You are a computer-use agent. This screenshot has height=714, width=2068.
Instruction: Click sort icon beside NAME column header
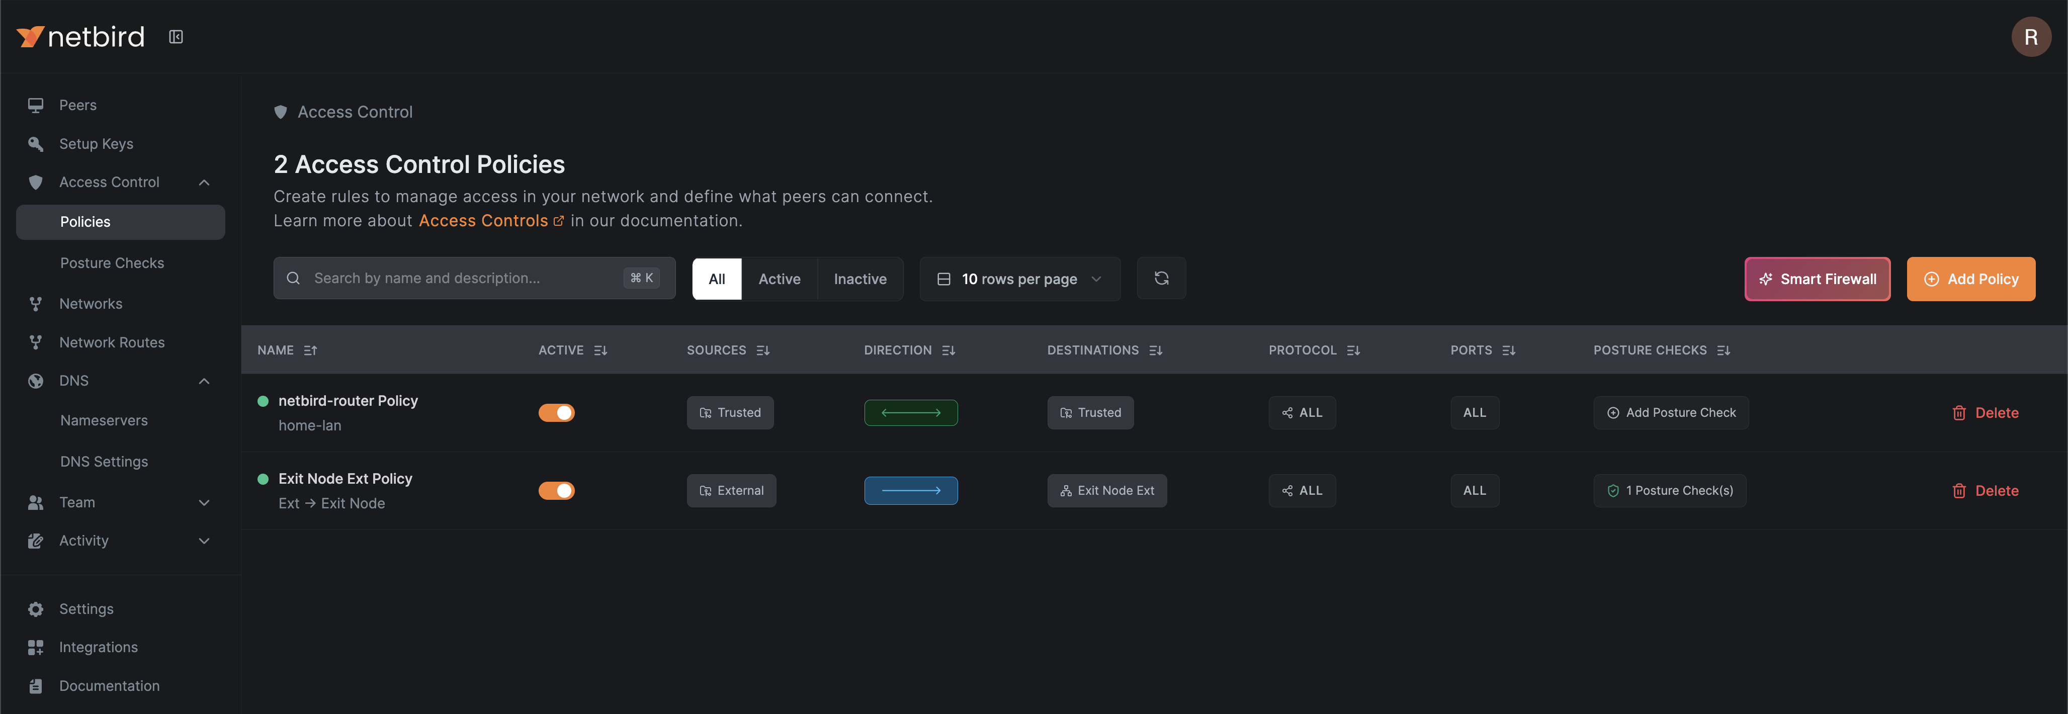pos(311,350)
